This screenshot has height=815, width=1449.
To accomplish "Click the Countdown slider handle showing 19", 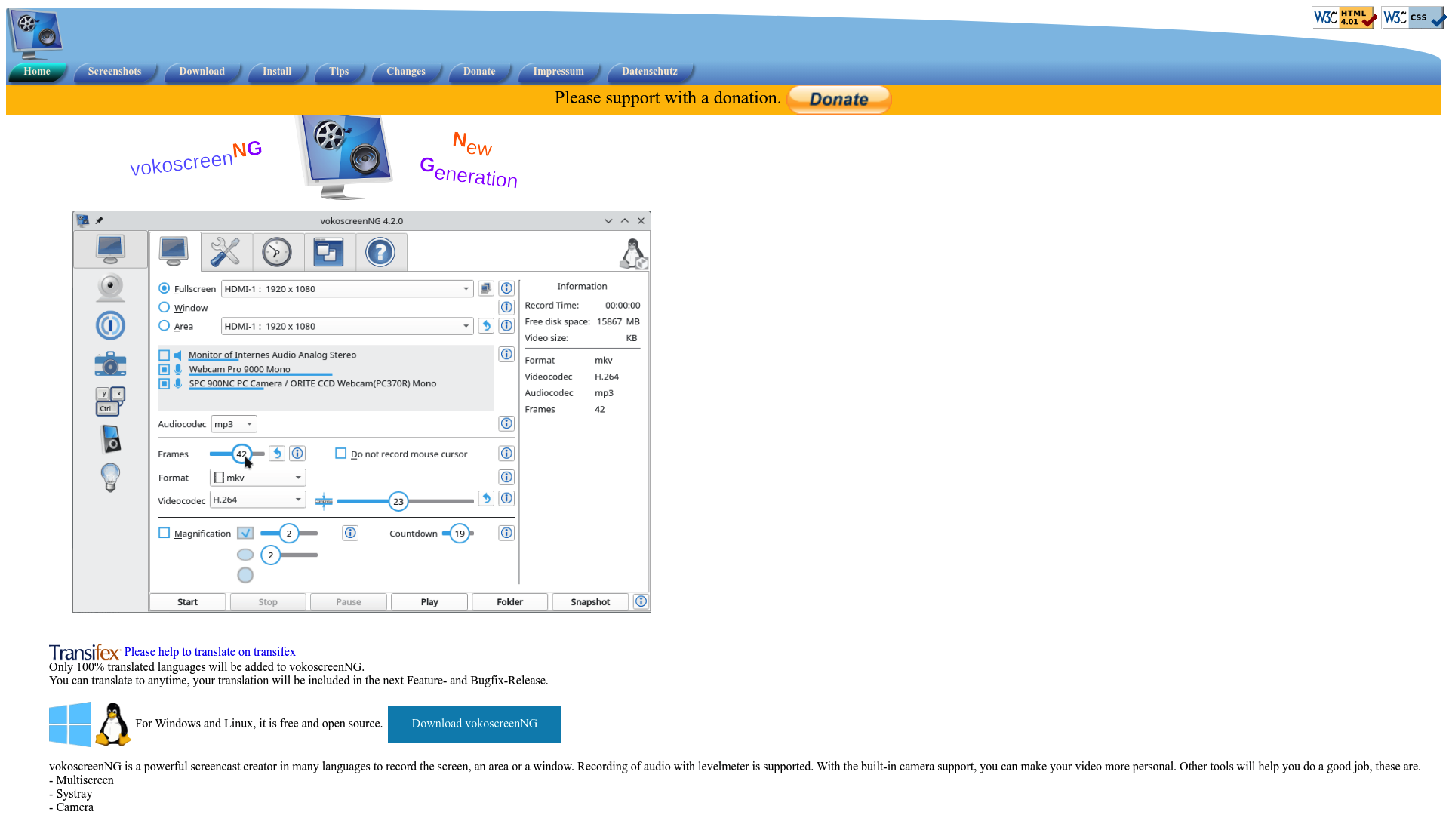I will (x=460, y=534).
